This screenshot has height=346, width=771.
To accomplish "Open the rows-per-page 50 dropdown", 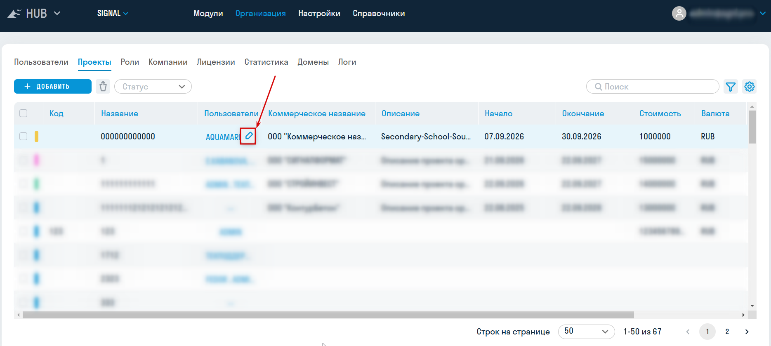I will point(586,332).
